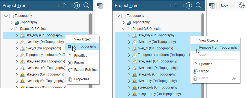Click the search magnifier in left Project Tree header
This screenshot has width=247, height=98.
click(x=86, y=5)
